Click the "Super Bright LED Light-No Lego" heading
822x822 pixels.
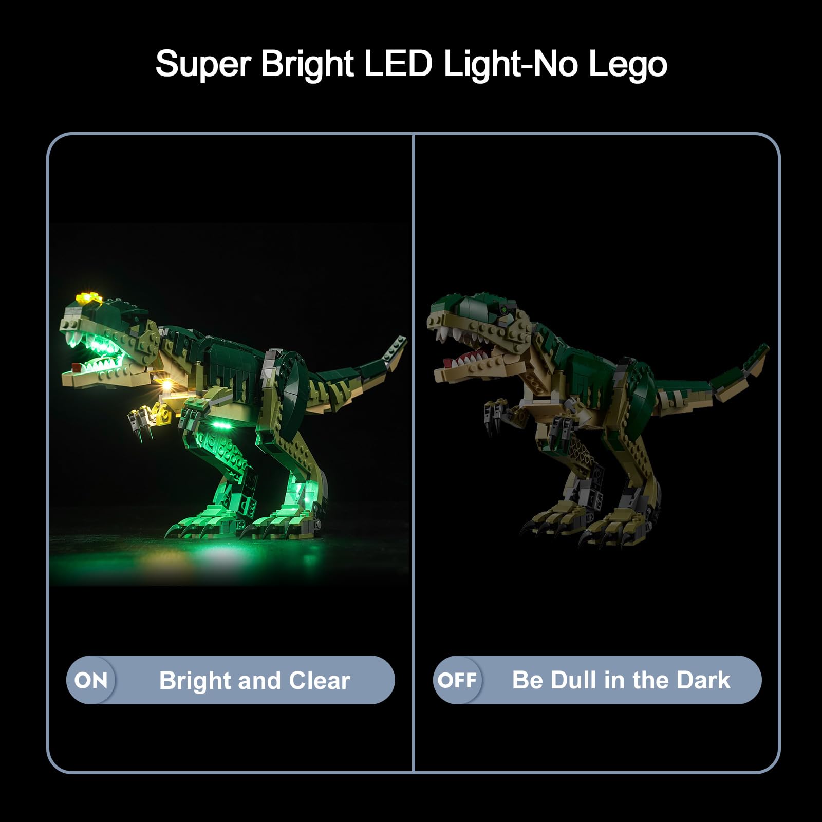click(411, 64)
